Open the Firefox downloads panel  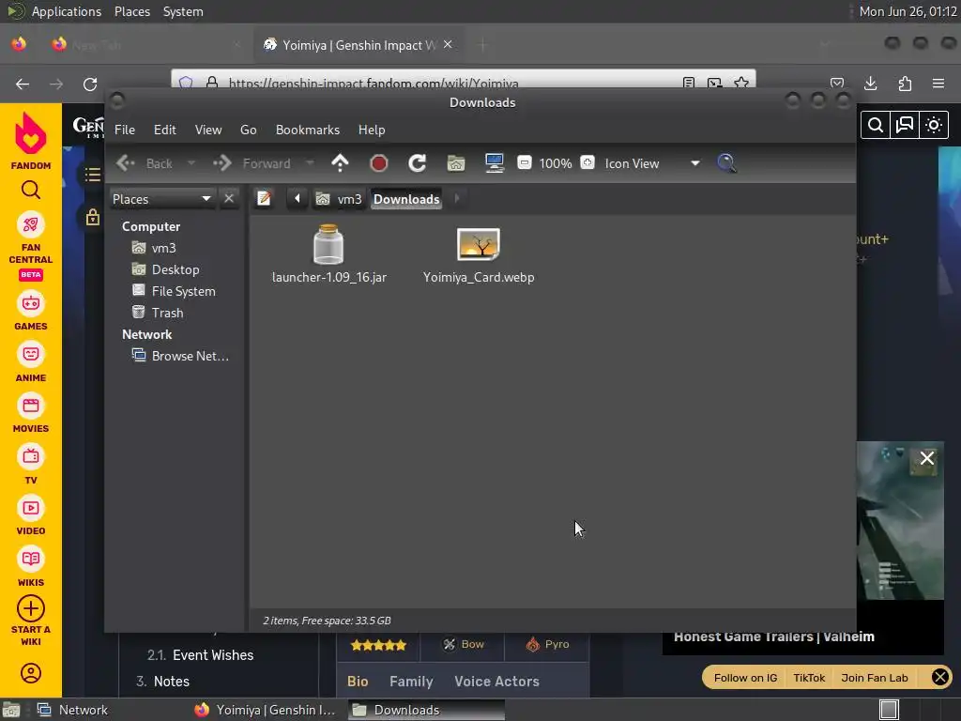coord(870,84)
